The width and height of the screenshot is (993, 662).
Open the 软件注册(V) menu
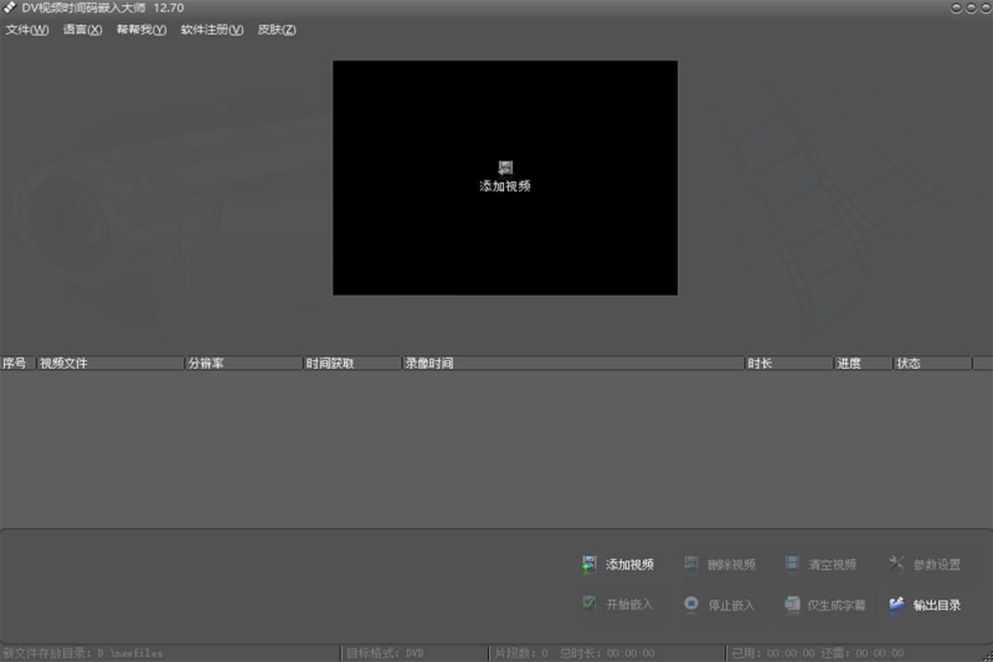point(212,30)
